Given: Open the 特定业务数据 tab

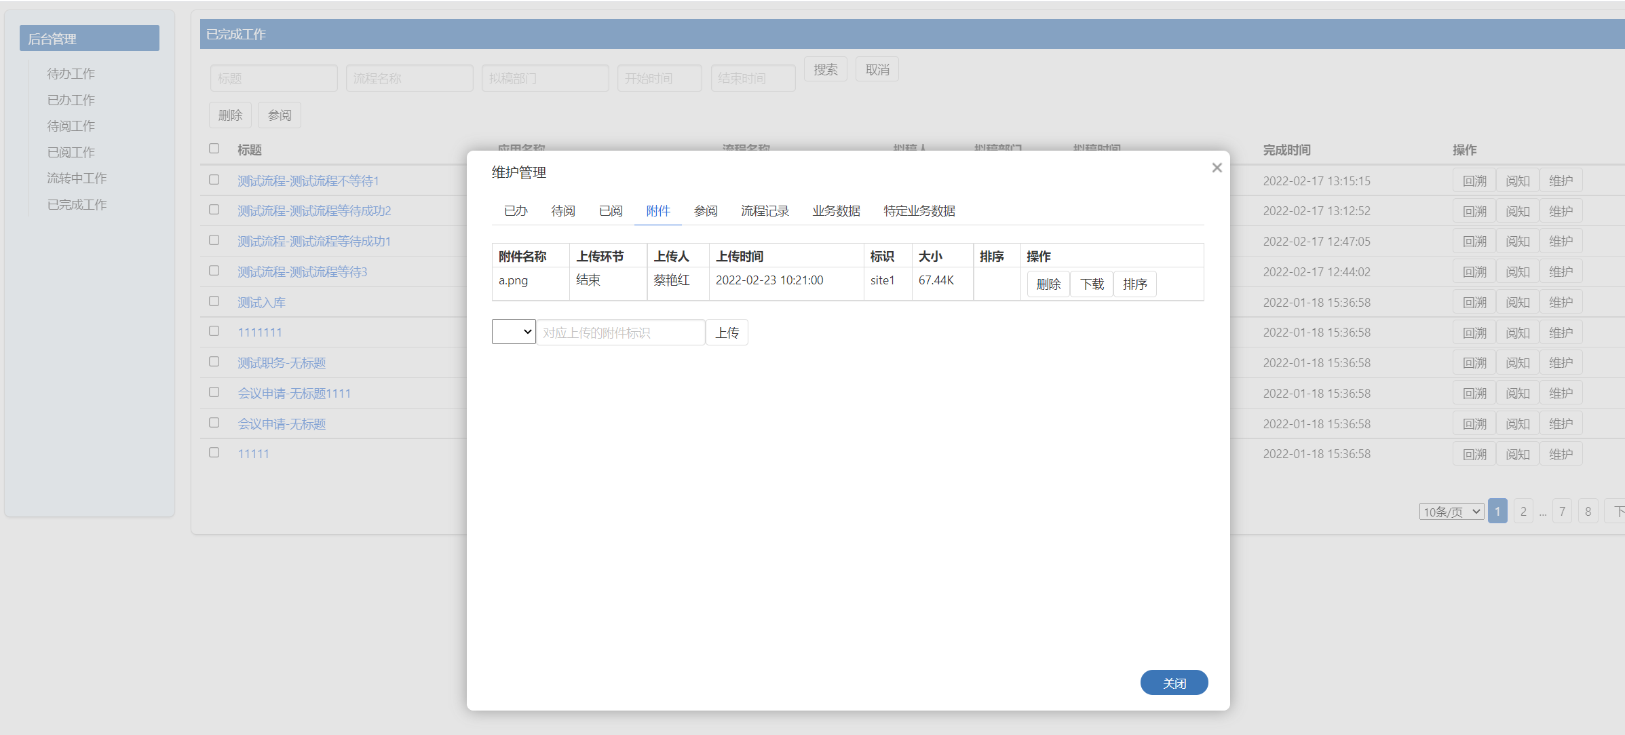Looking at the screenshot, I should click(x=919, y=211).
